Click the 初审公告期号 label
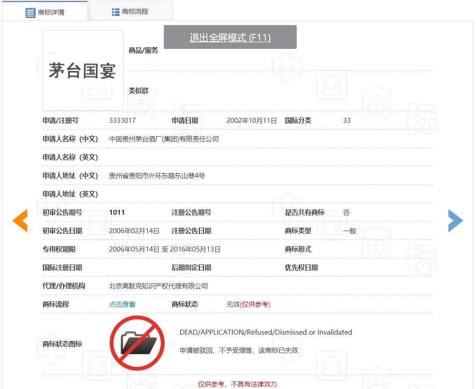The width and height of the screenshot is (476, 389). (63, 212)
